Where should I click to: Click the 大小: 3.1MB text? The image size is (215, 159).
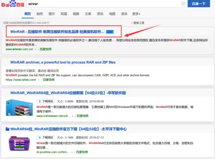pos(65,137)
